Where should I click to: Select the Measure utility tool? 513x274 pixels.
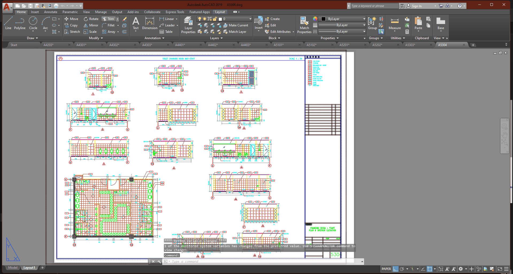point(395,23)
